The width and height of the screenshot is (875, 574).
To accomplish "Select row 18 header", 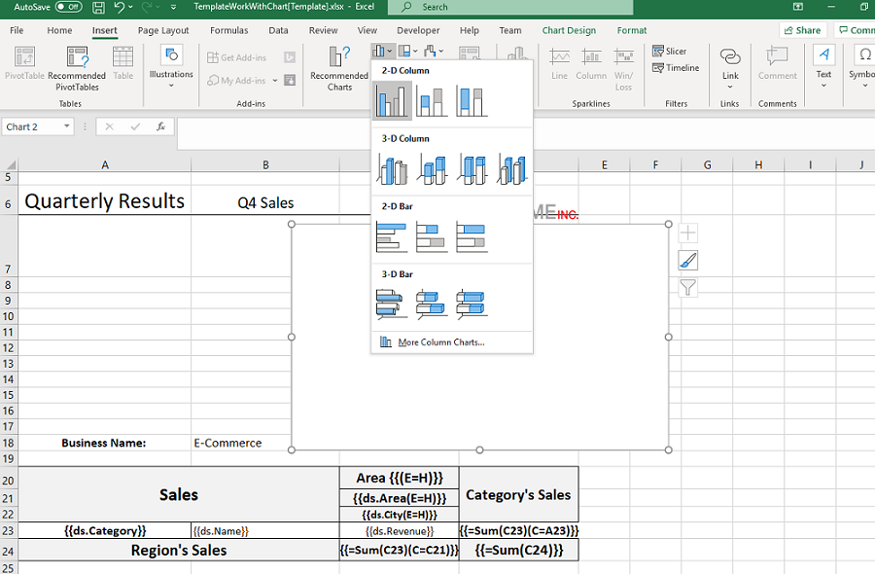I will pyautogui.click(x=9, y=443).
